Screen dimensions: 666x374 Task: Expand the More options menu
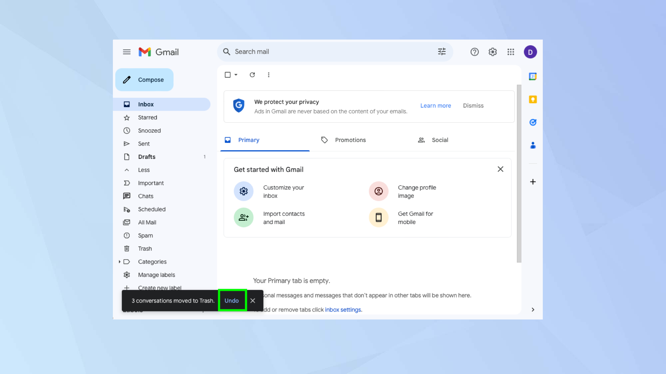(269, 74)
